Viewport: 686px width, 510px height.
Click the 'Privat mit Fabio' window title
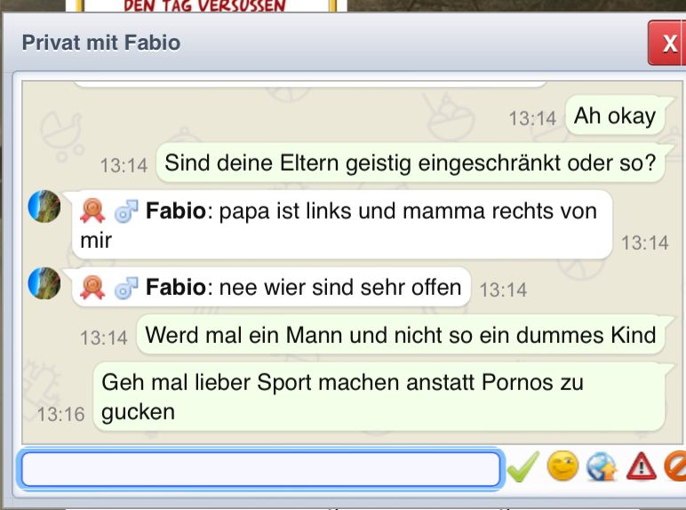(x=101, y=43)
